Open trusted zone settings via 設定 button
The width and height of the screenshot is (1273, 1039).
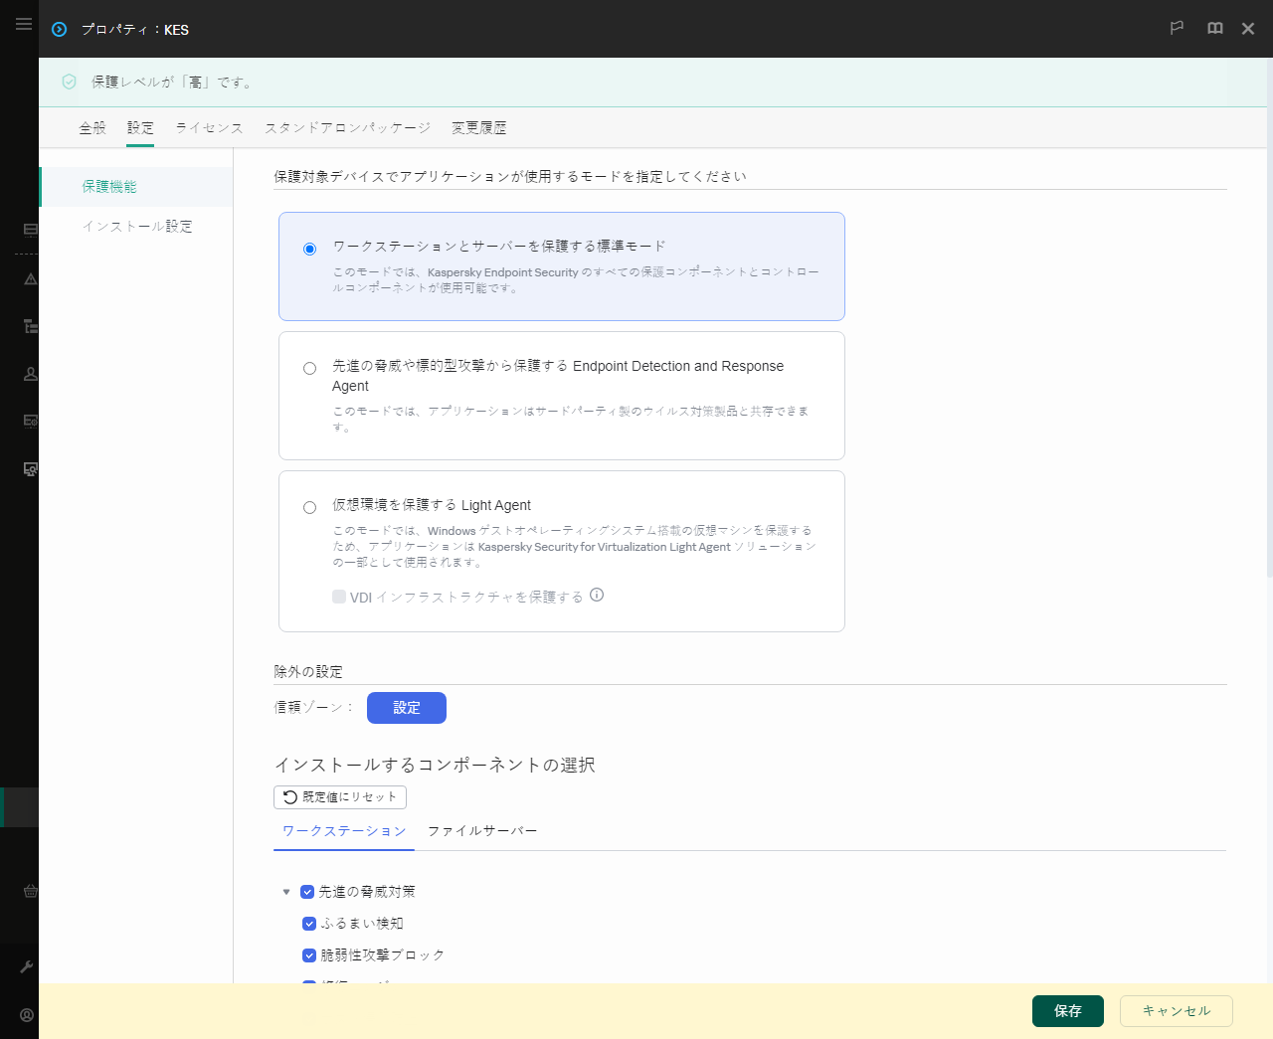pos(406,707)
